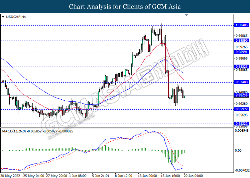
Task: Select the 0.99590 price level label
Action: [241, 41]
